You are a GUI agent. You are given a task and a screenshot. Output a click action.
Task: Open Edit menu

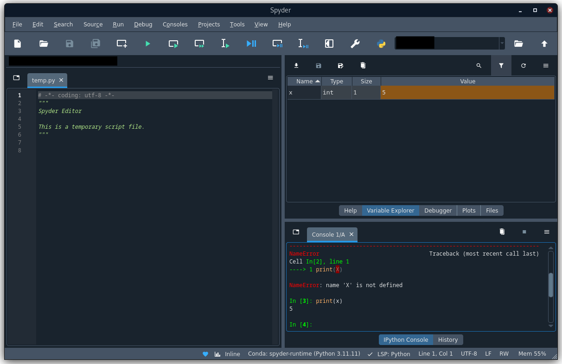38,24
